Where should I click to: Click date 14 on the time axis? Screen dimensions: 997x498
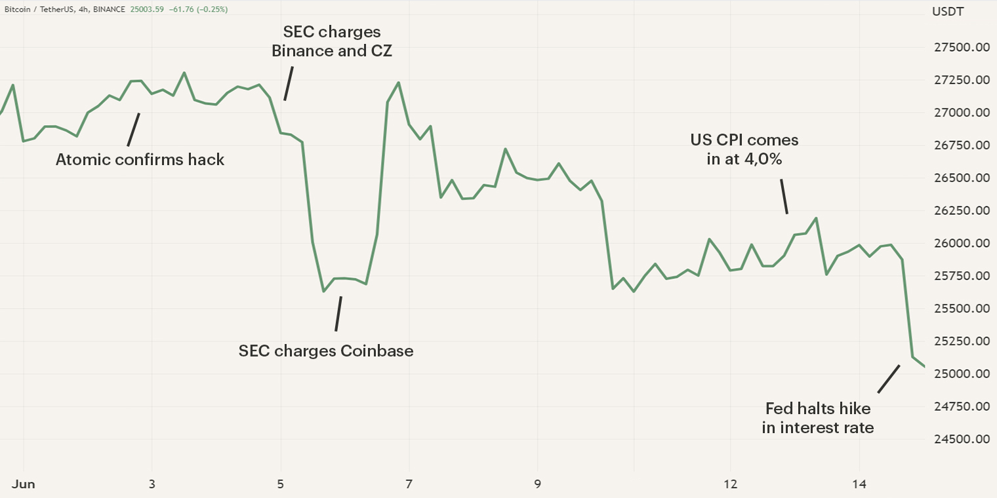[859, 484]
